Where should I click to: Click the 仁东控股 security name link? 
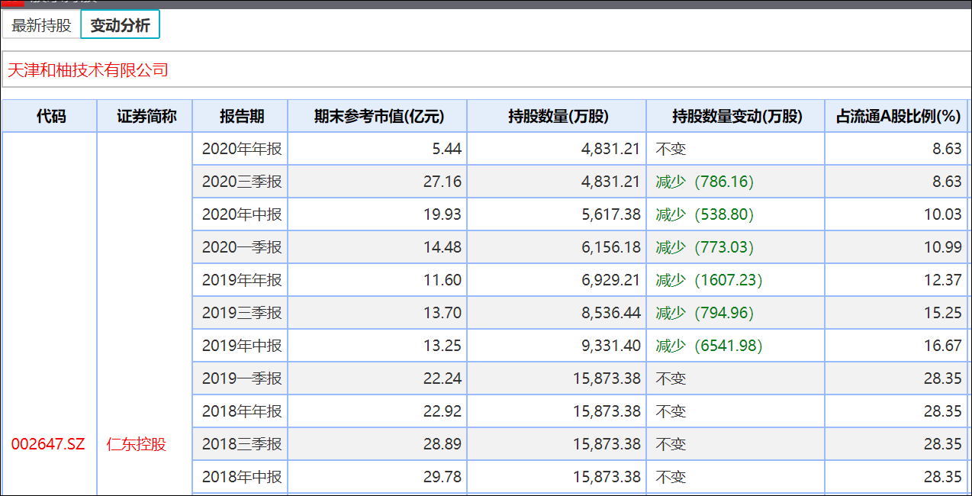137,444
